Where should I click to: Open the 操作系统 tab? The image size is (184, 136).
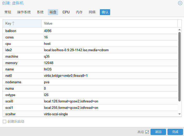pyautogui.click(x=24, y=12)
